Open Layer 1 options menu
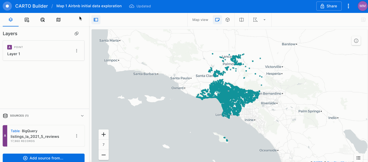Viewport: 368px width, 162px height. pos(76,51)
